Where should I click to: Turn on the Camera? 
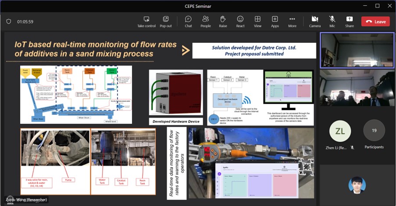tap(314, 19)
